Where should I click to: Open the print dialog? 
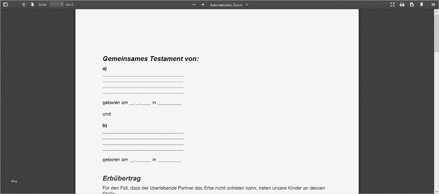pyautogui.click(x=402, y=4)
